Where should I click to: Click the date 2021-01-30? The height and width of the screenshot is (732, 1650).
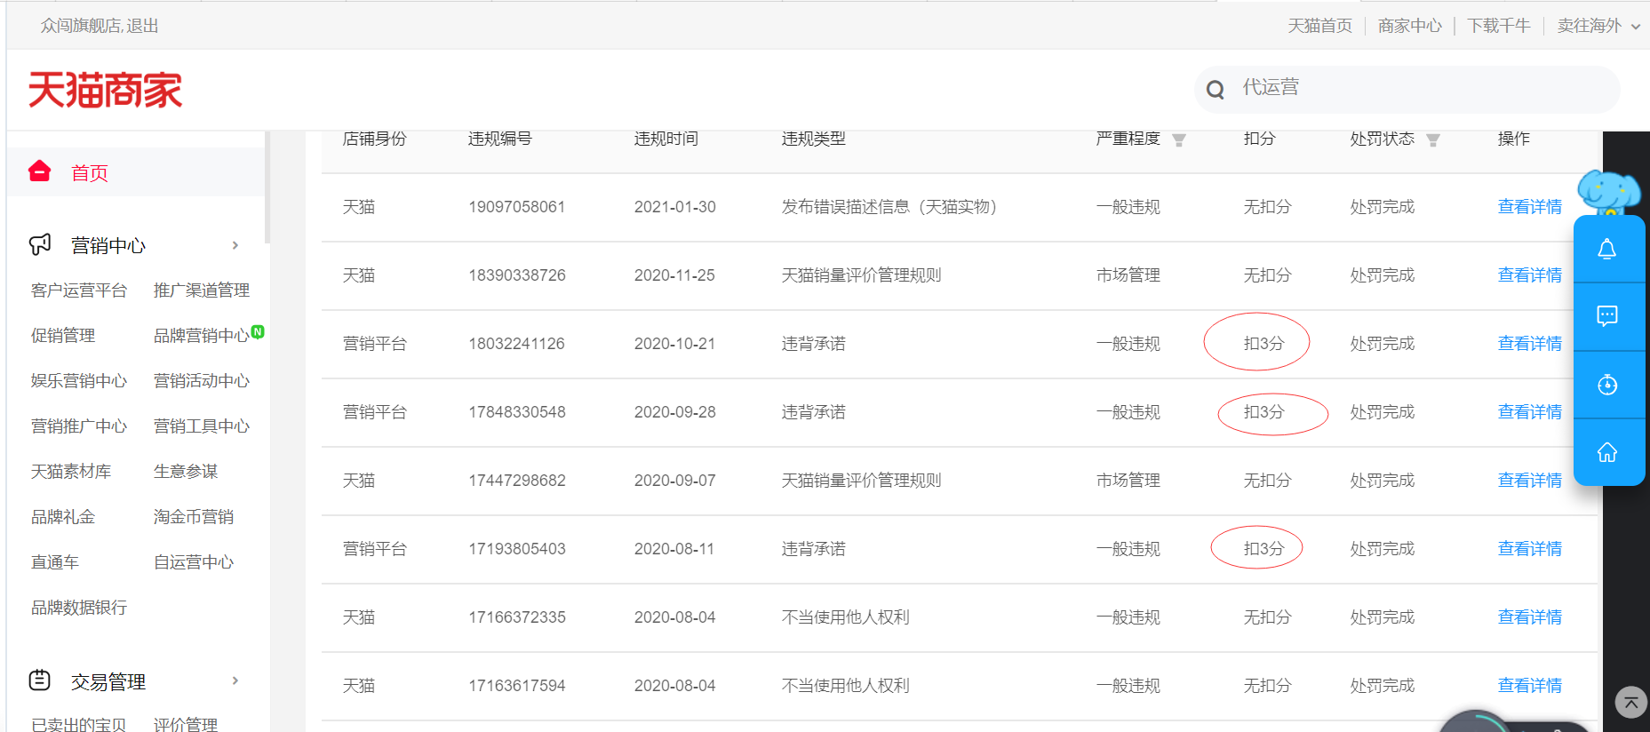[675, 207]
